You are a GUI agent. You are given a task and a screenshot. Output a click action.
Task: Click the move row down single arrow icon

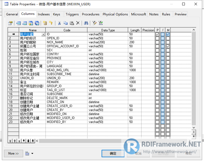coord(24,141)
